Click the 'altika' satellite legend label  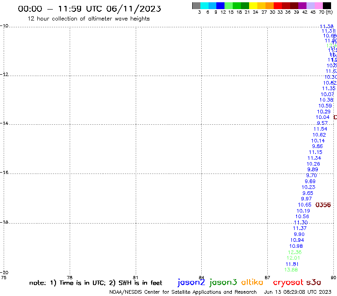click(252, 282)
